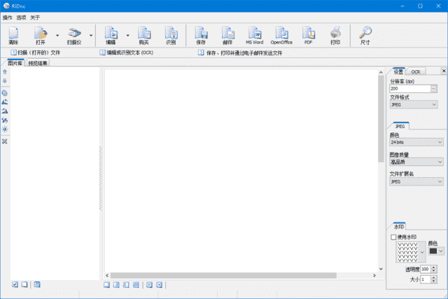The width and height of the screenshot is (448, 299).
Task: Click the 编辑 (Edit) toolbar icon
Action: [111, 36]
